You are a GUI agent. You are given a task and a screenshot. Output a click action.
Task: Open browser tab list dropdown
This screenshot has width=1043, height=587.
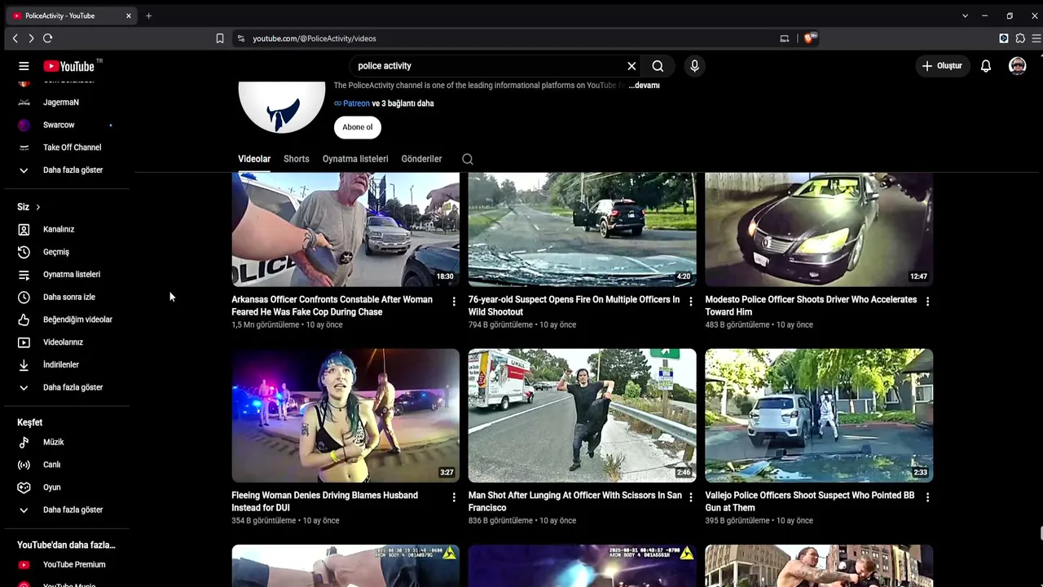click(965, 15)
